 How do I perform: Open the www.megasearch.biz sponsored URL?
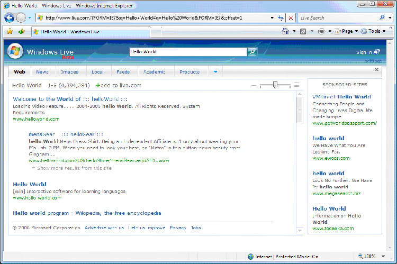(337, 194)
